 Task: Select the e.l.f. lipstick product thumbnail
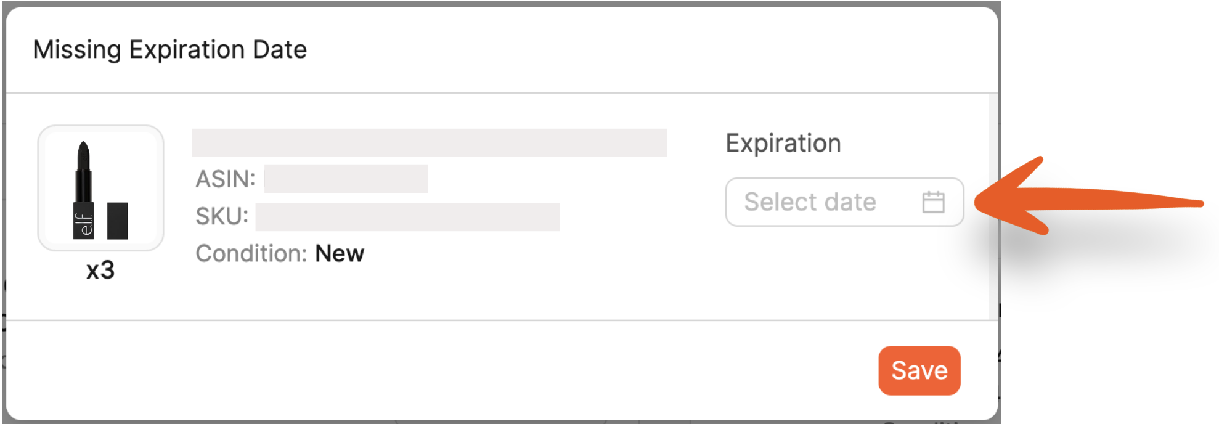coord(100,188)
